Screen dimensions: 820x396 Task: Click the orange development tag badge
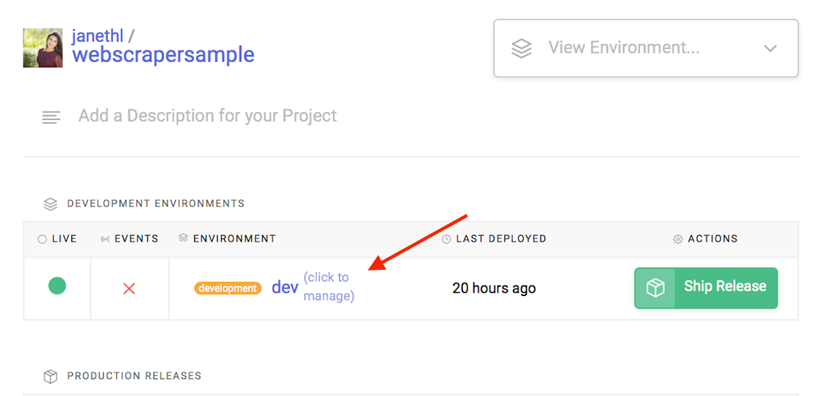point(228,288)
